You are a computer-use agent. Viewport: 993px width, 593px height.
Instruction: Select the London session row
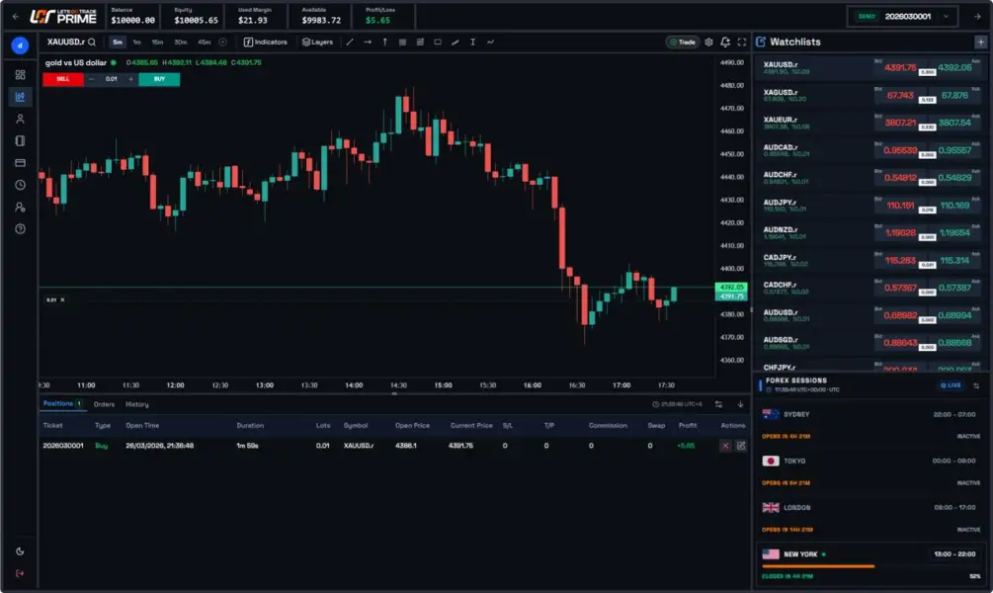[870, 518]
